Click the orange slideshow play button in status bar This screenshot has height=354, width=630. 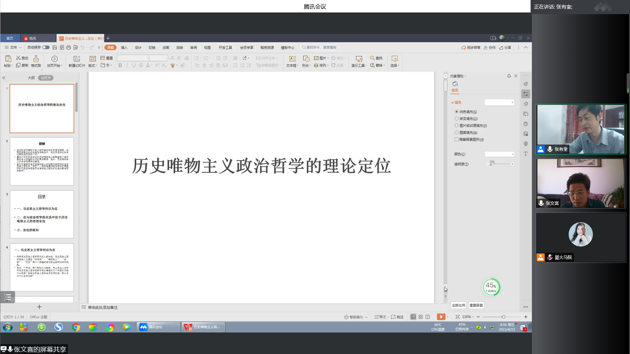441,317
